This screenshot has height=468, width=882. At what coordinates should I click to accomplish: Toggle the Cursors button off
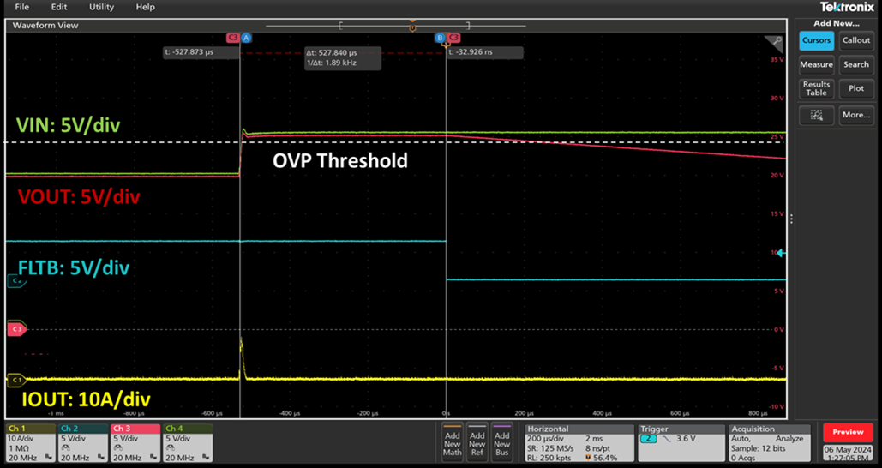pos(816,40)
